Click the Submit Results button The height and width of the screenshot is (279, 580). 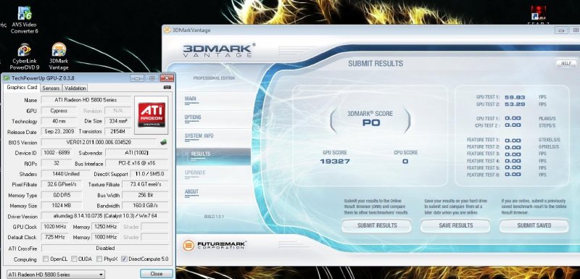[x=376, y=225]
